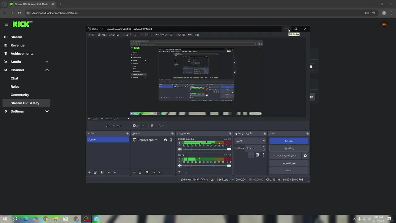
Task: Open Desktop Audio three-dot options
Action: [180, 144]
